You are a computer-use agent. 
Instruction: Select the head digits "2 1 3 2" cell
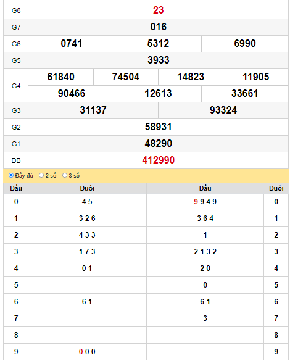pos(205,252)
